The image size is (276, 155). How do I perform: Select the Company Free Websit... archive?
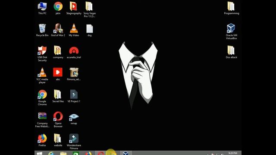tap(42, 120)
